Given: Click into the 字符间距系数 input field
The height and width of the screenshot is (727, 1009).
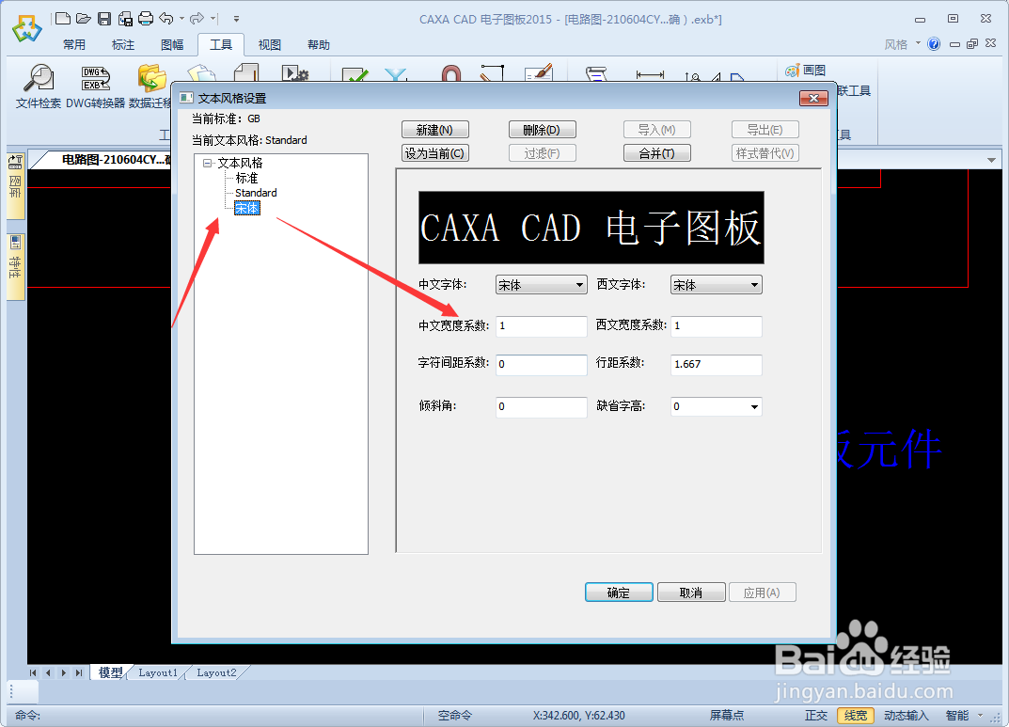Looking at the screenshot, I should [542, 364].
